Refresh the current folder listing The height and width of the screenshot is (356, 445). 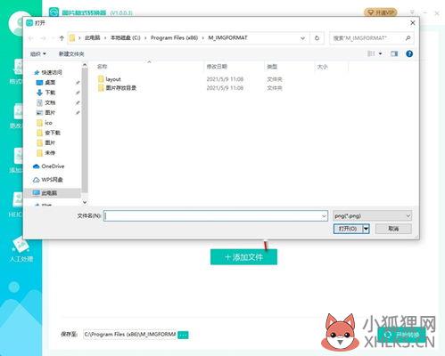(317, 38)
